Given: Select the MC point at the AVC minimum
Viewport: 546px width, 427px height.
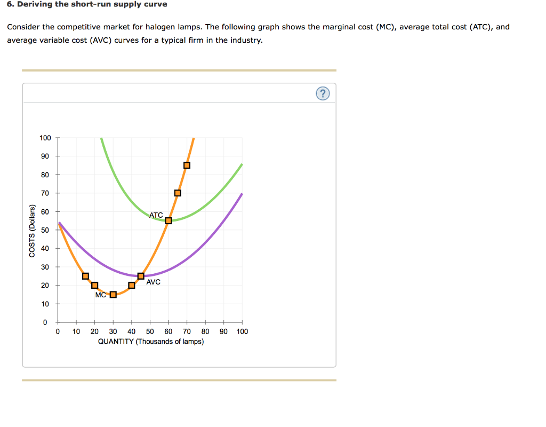Looking at the screenshot, I should pos(140,275).
